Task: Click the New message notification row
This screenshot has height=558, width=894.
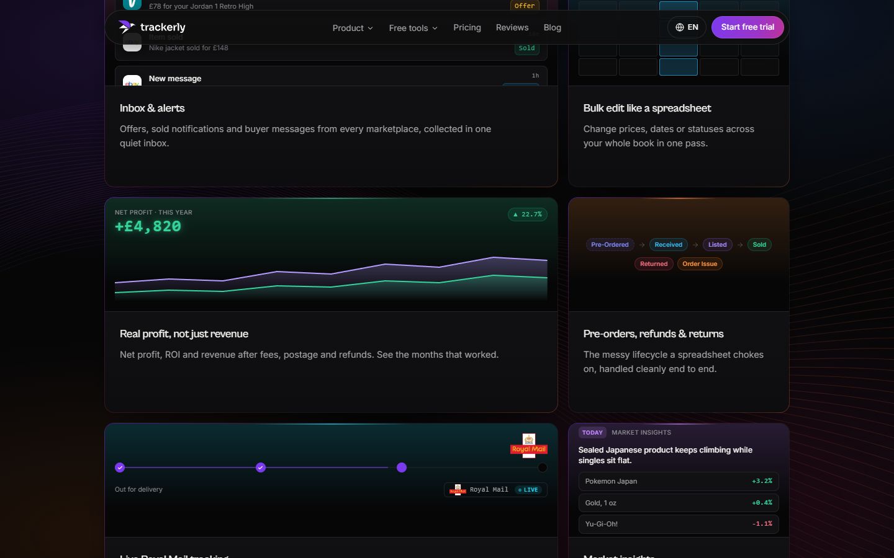Action: click(x=331, y=76)
